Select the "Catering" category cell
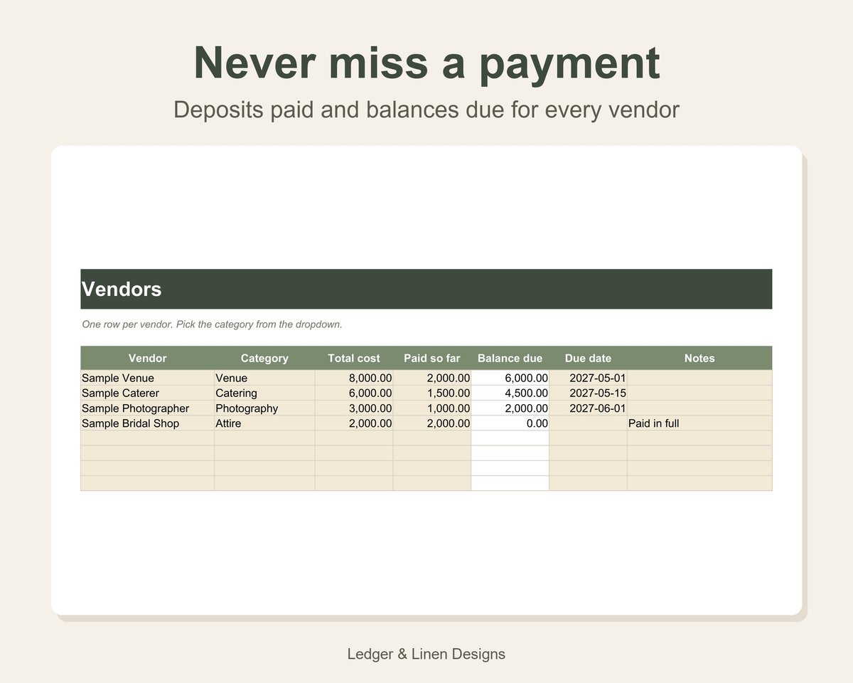Image resolution: width=853 pixels, height=683 pixels. click(x=264, y=393)
